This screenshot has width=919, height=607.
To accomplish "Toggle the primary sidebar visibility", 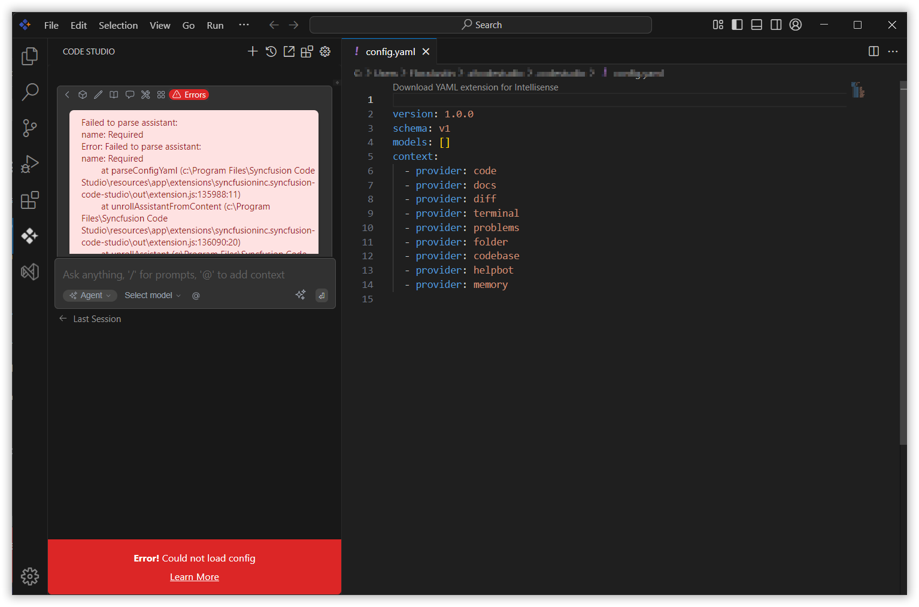I will point(736,25).
